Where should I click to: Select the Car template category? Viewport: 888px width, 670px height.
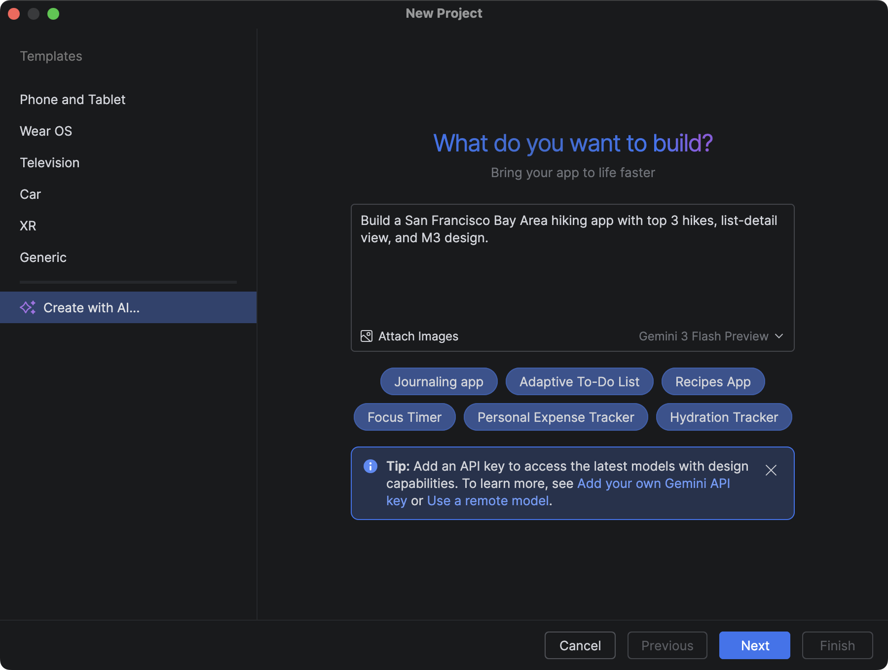[x=30, y=194]
